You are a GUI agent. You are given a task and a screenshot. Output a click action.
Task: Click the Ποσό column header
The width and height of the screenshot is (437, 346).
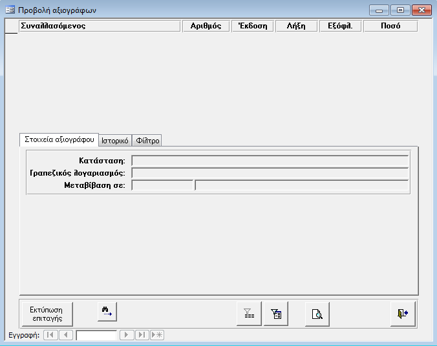tap(390, 26)
